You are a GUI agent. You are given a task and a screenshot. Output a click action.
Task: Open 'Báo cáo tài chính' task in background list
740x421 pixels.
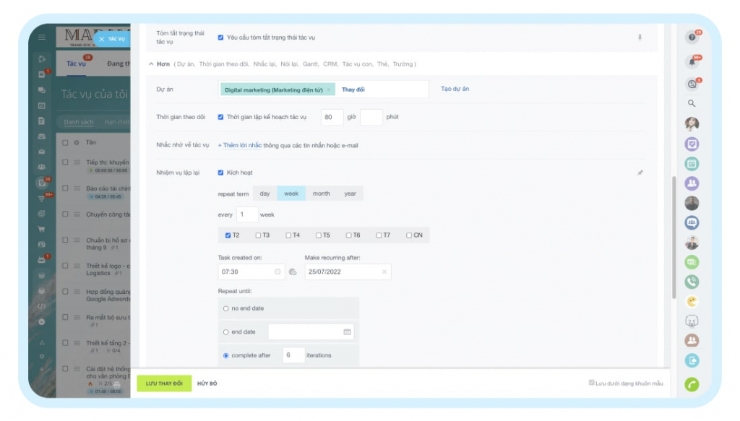[108, 188]
